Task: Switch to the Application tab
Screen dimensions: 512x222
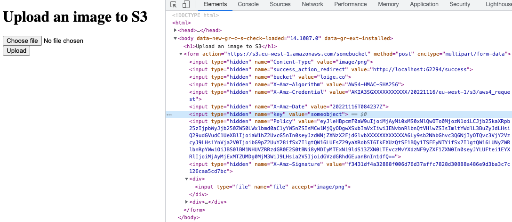Action: (424, 4)
